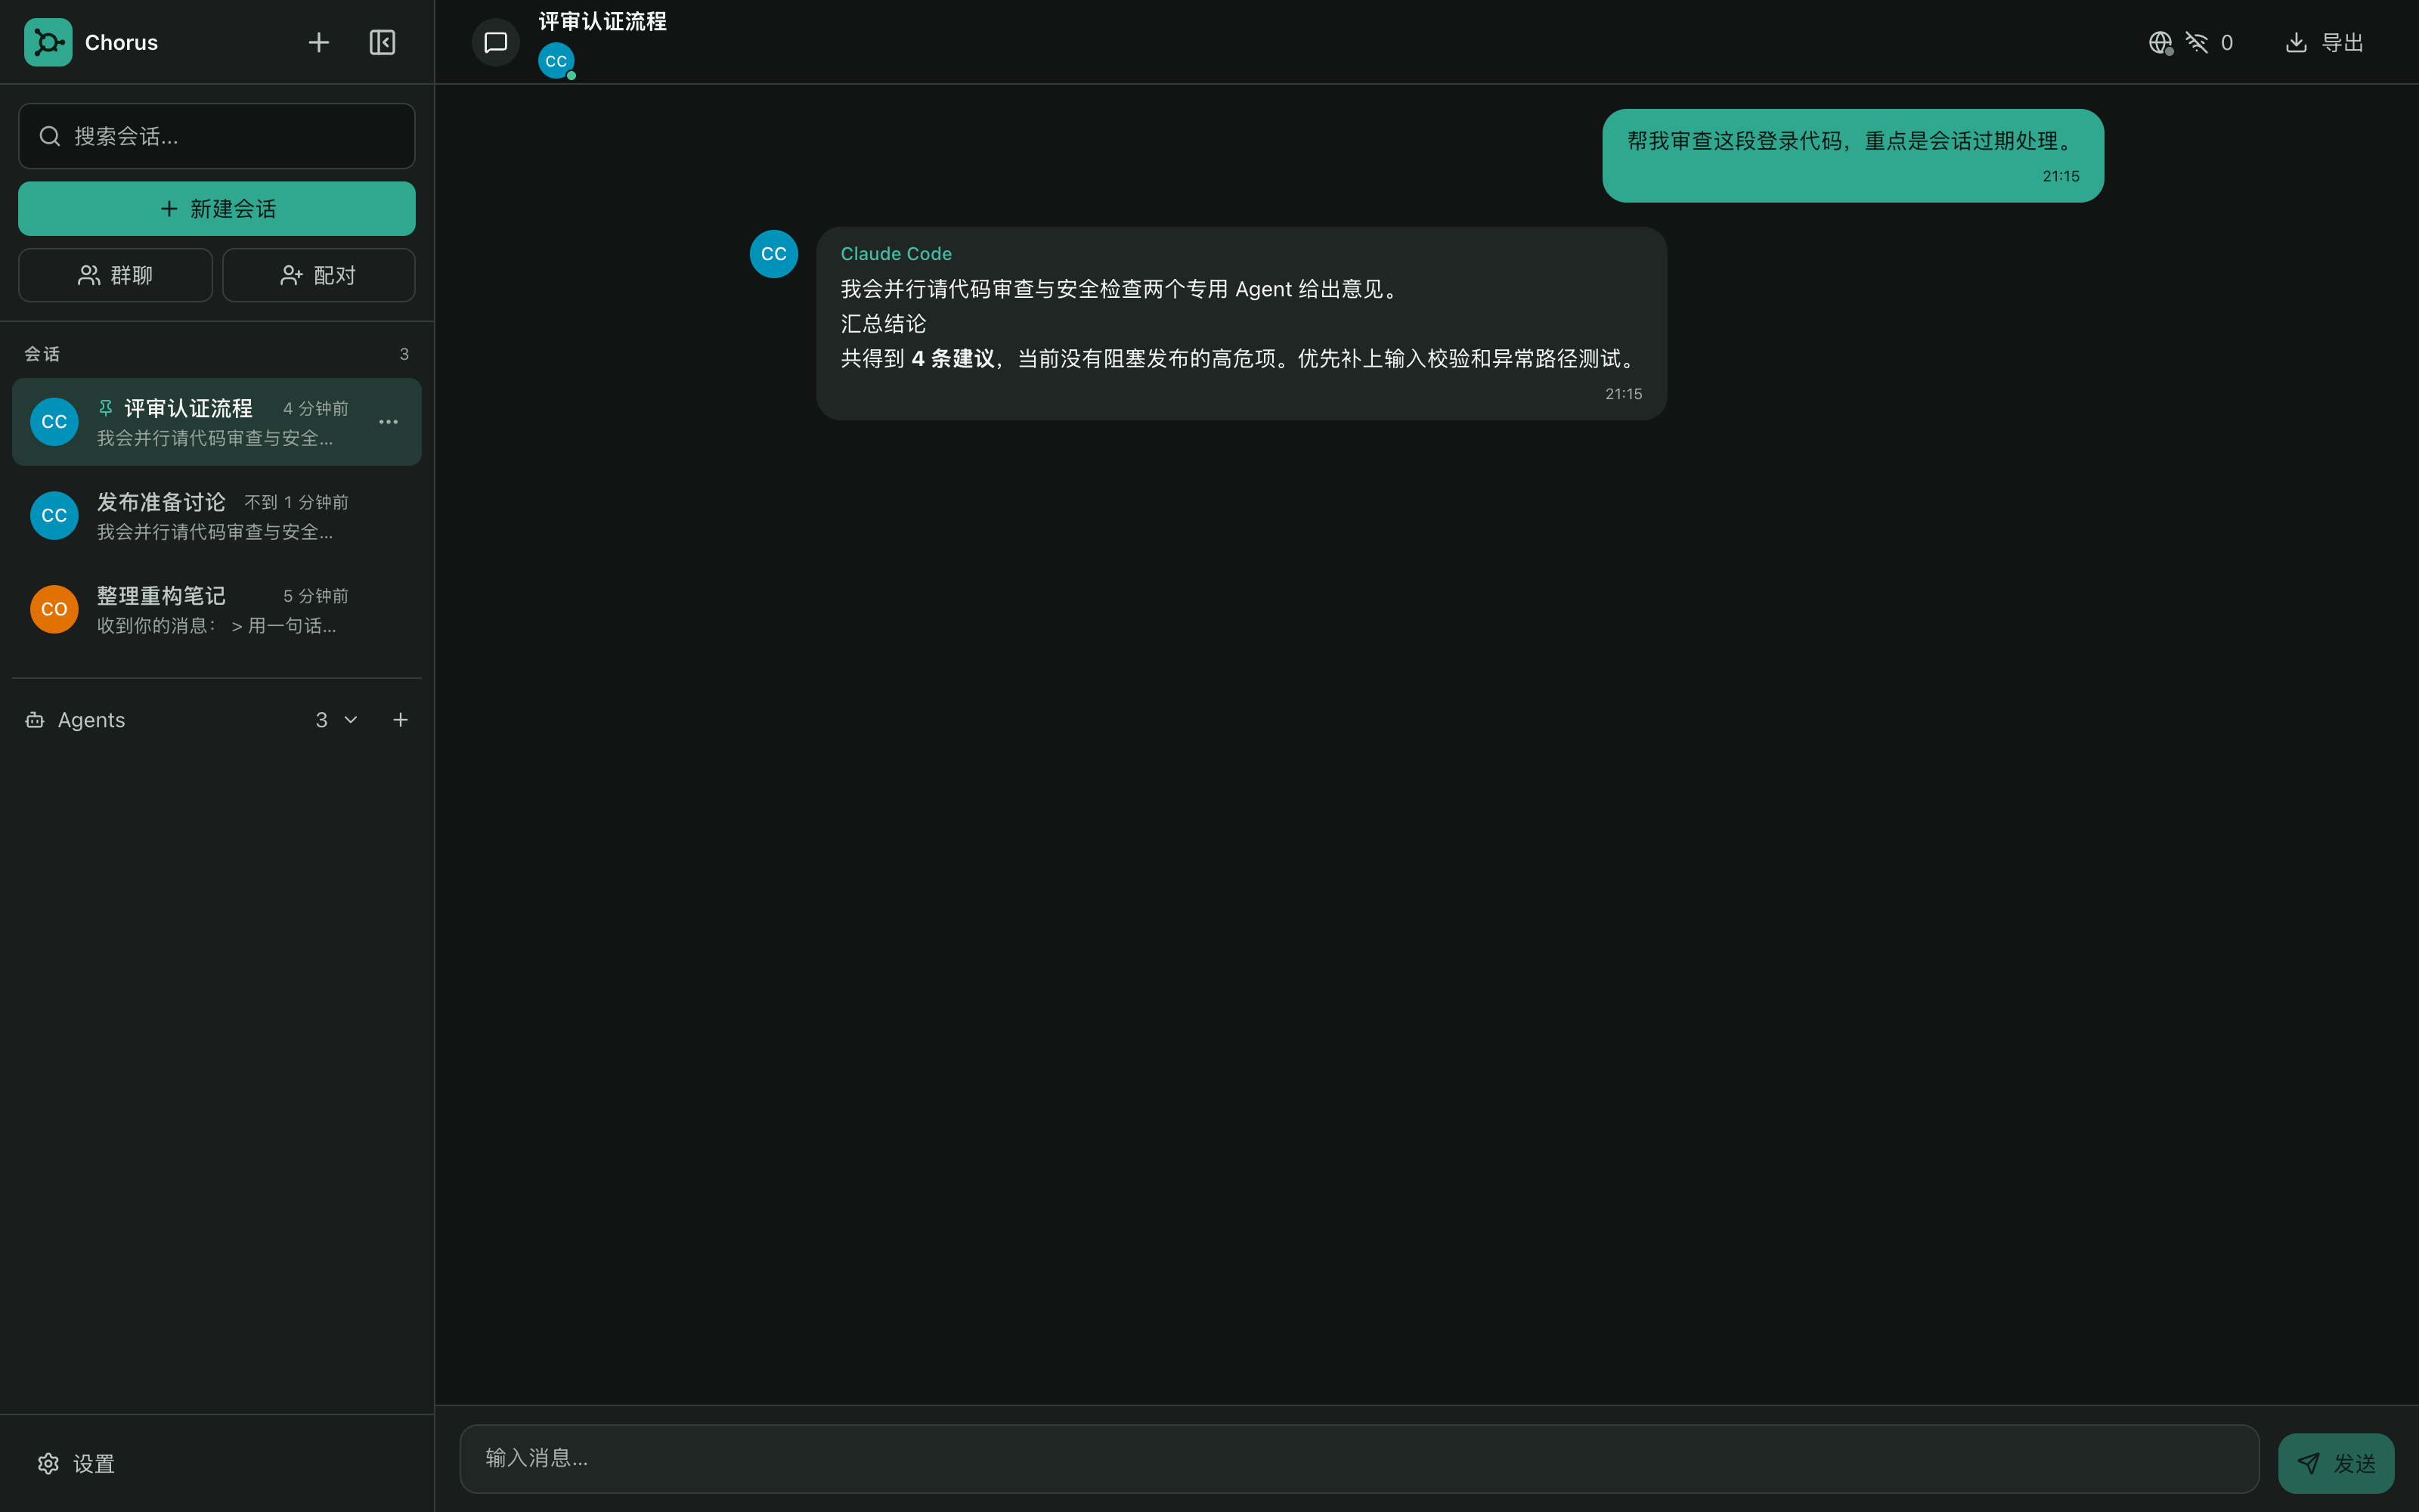
Task: Expand the Agents list chevron
Action: click(351, 720)
